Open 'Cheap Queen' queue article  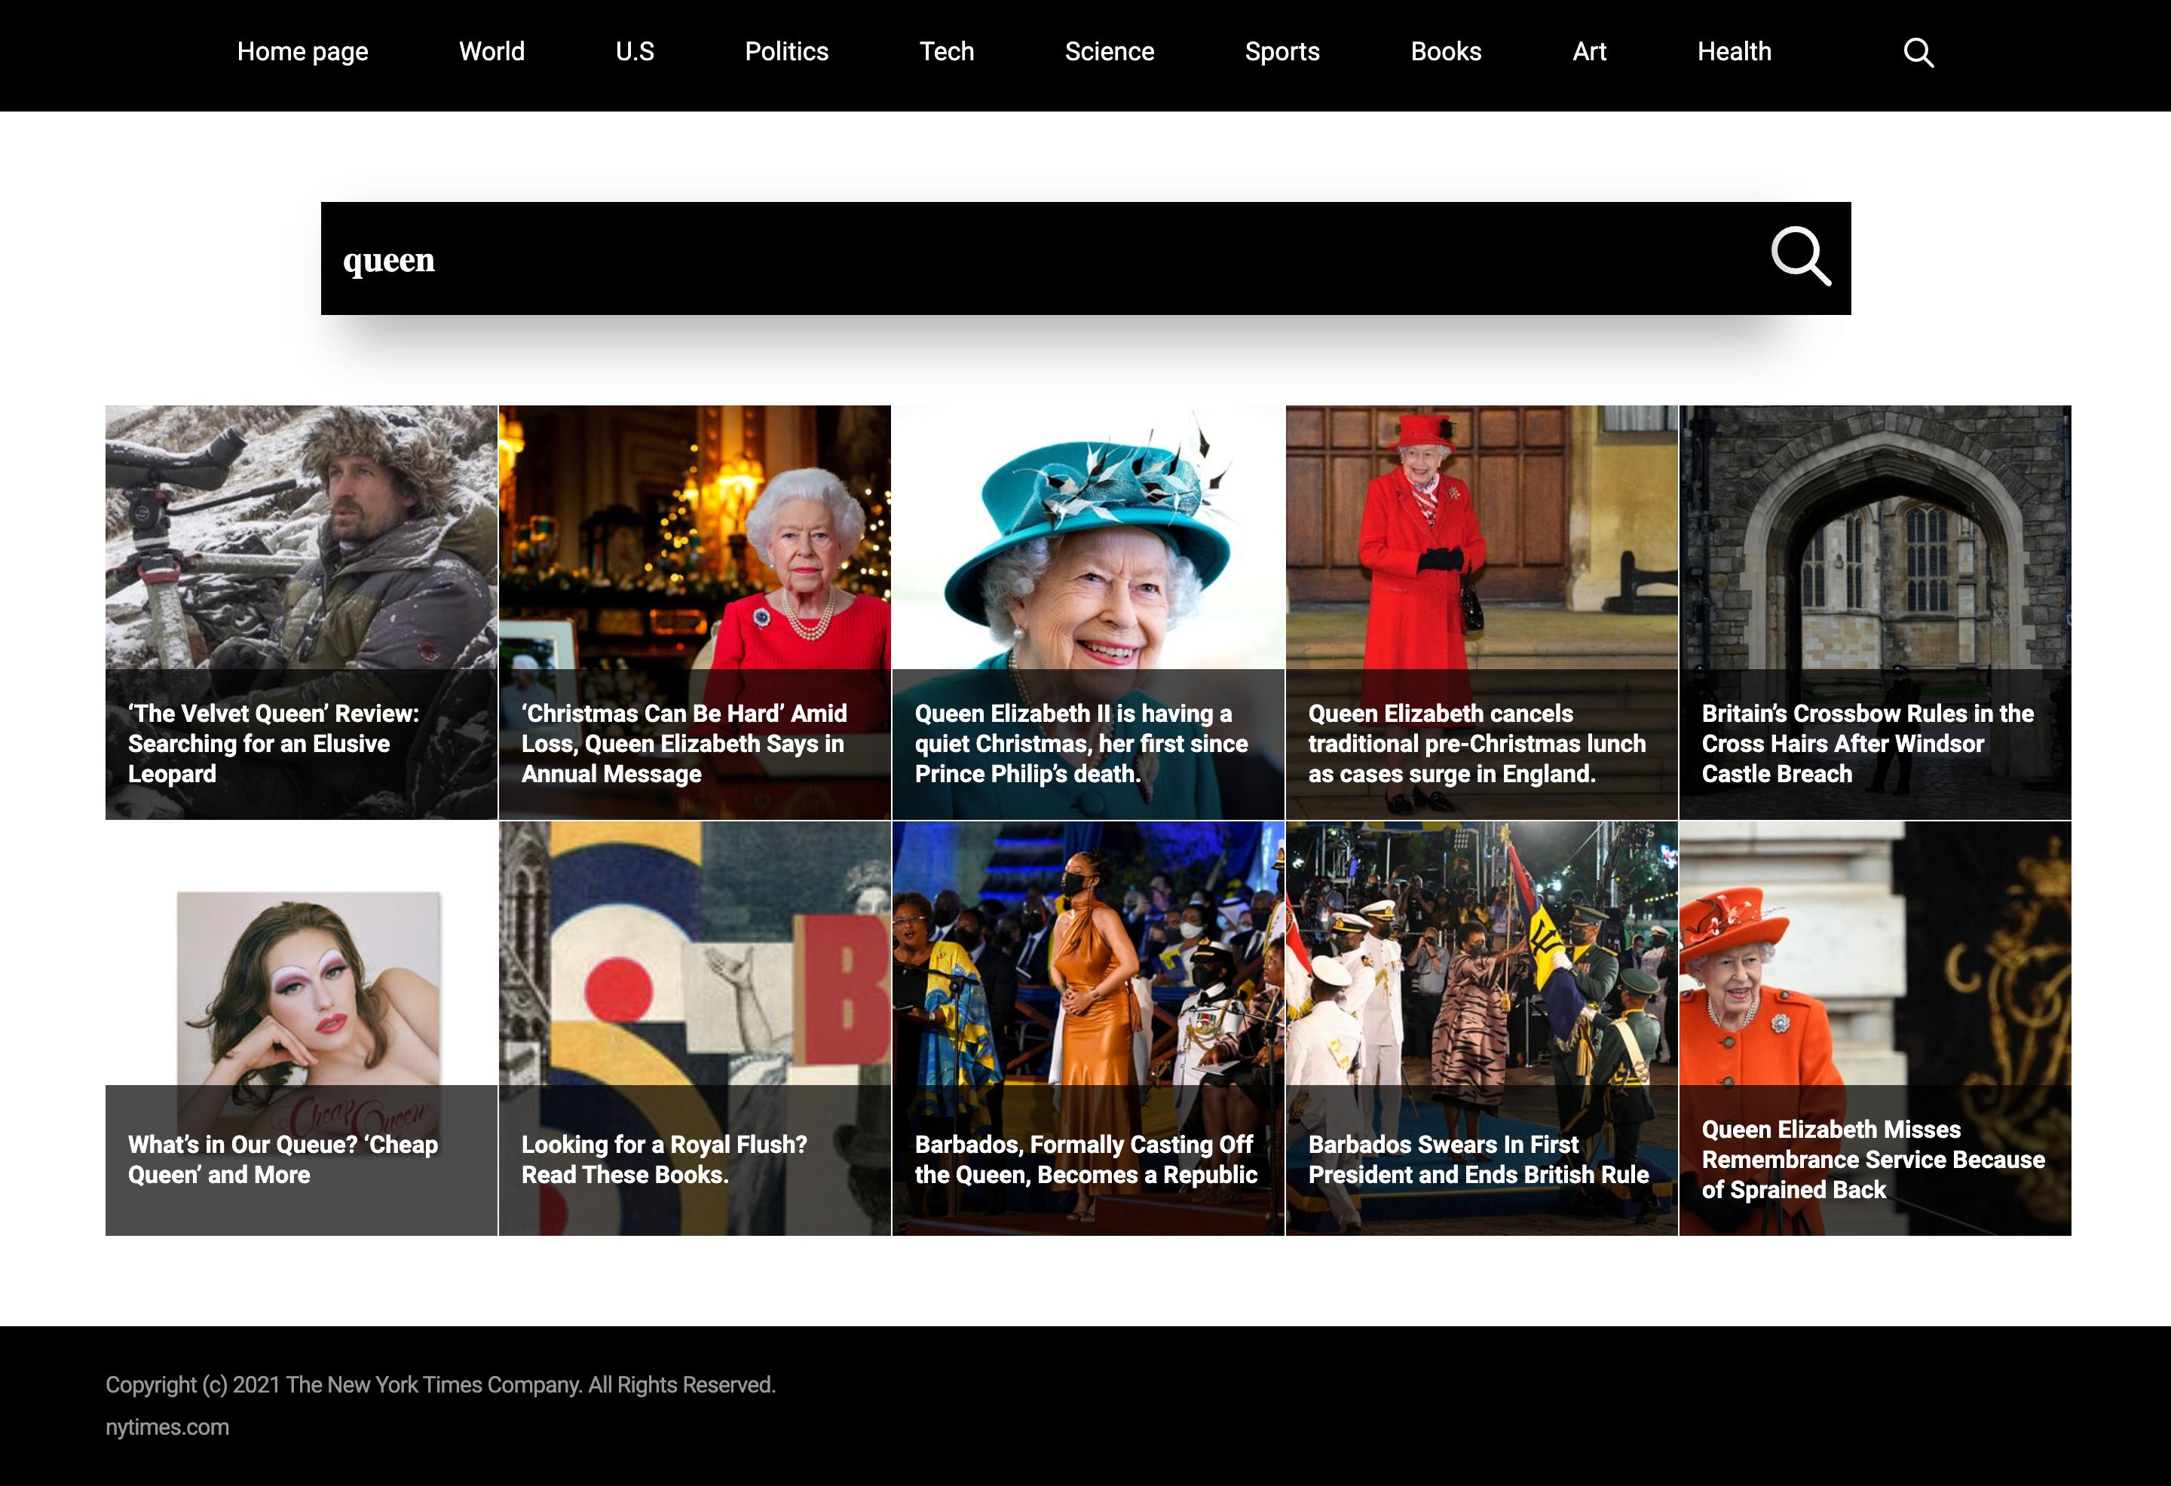click(301, 1029)
